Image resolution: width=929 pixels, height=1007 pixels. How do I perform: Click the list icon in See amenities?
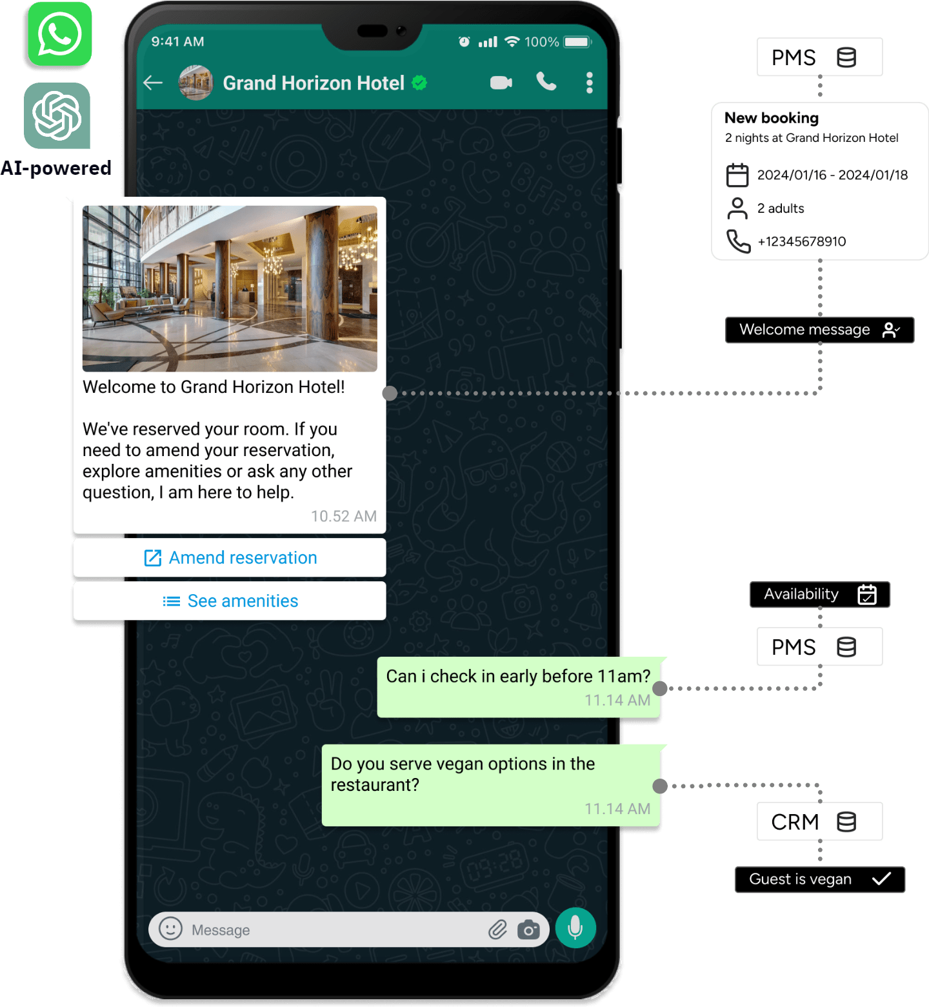172,601
